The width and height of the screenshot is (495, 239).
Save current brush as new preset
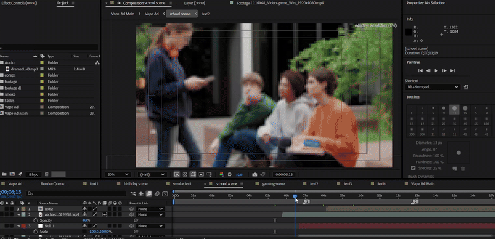coord(455,169)
